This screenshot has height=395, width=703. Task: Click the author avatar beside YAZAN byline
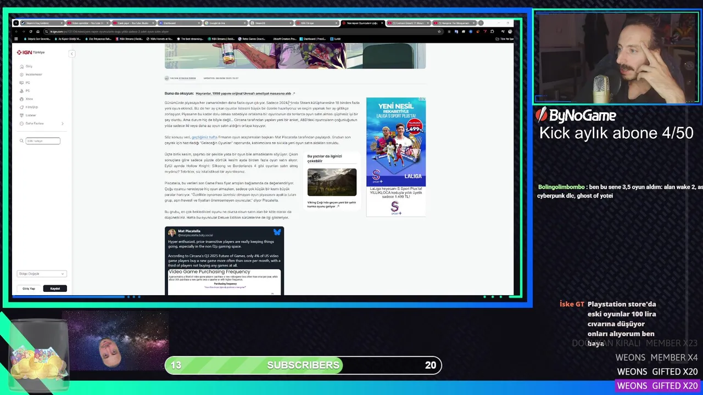coord(167,78)
